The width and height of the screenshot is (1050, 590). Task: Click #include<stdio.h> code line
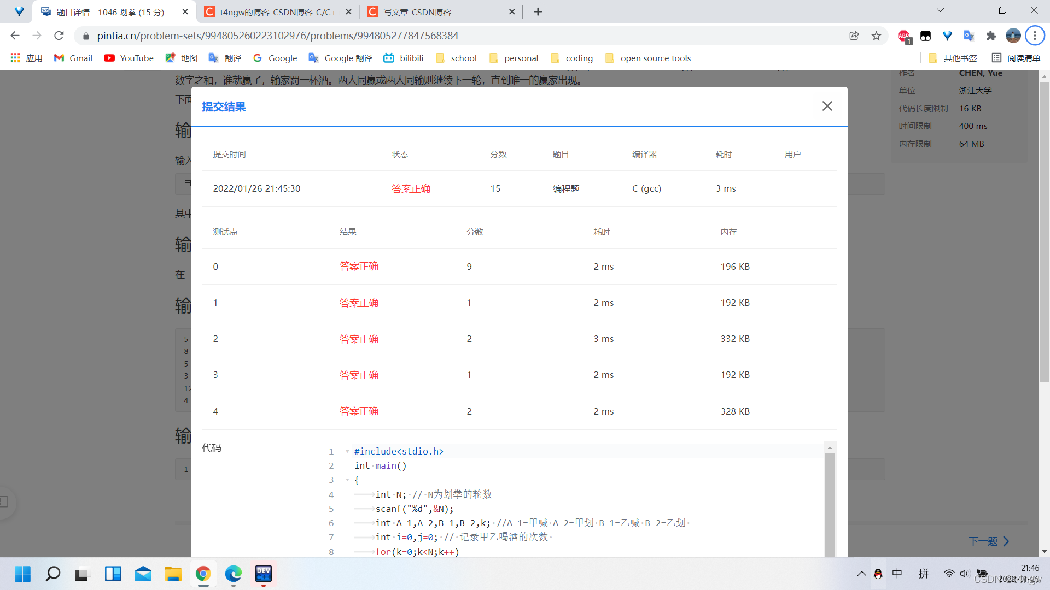click(399, 451)
